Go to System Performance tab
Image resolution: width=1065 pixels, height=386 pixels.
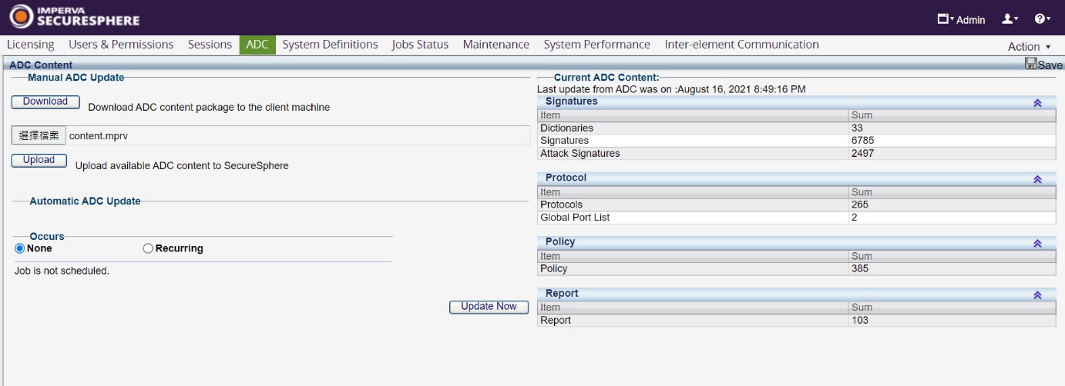coord(596,45)
